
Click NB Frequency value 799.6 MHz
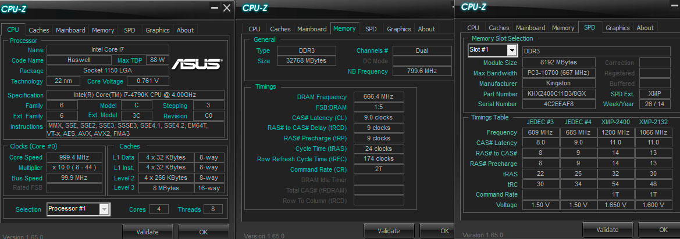click(422, 71)
